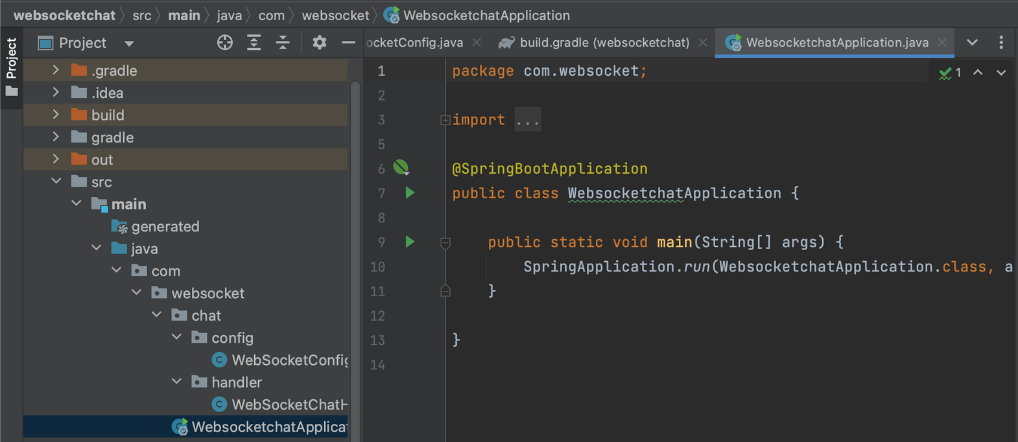The image size is (1018, 442).
Task: Click fold end marker on line 11
Action: [445, 291]
